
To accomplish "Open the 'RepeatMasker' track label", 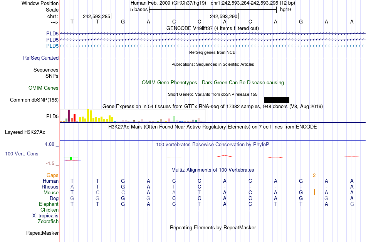I will 42,233.
